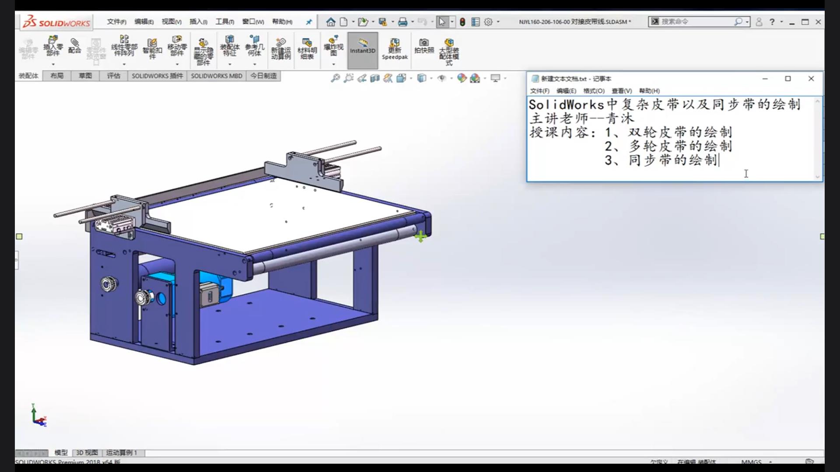This screenshot has height=472, width=840.
Task: Toggle the rebuild traffic light icon
Action: pos(462,22)
